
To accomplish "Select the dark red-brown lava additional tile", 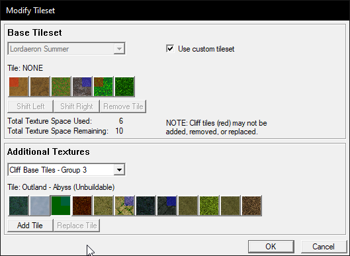I will coord(82,206).
